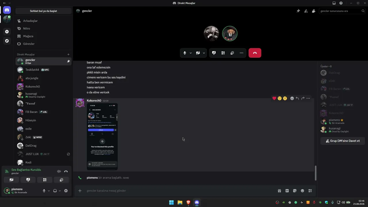
Task: Click Sohbet bul ya da başlat
Action: [x=43, y=11]
